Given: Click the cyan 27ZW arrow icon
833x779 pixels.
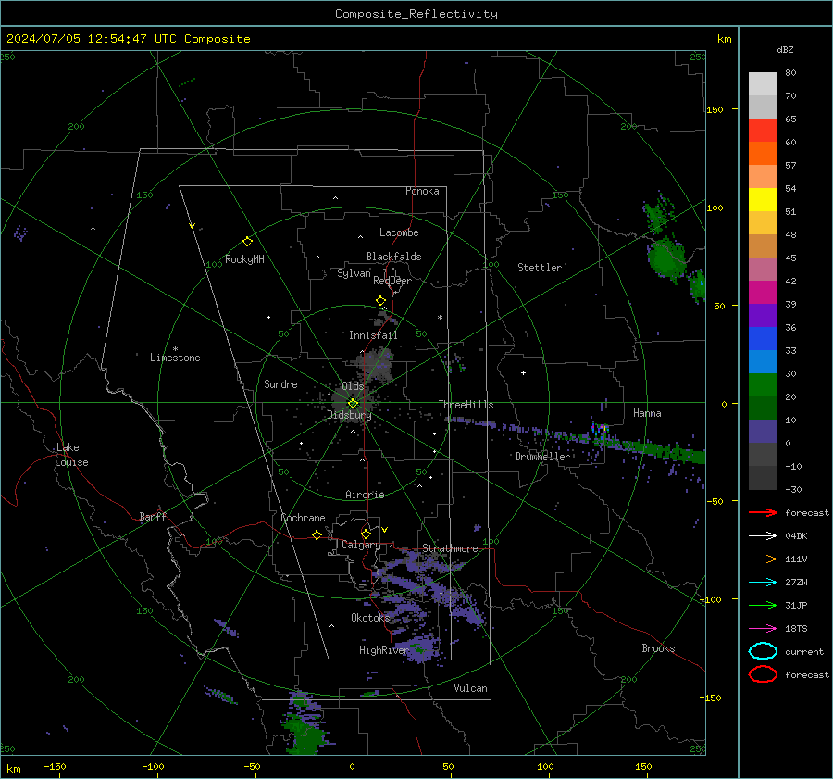Looking at the screenshot, I should coord(763,583).
